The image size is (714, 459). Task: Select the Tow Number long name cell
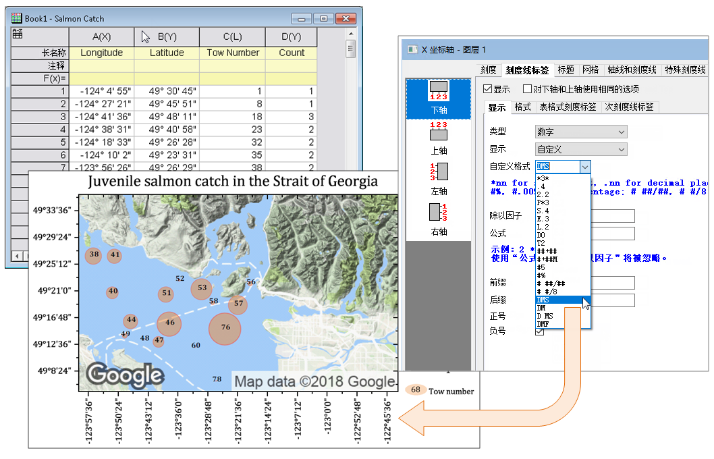232,53
